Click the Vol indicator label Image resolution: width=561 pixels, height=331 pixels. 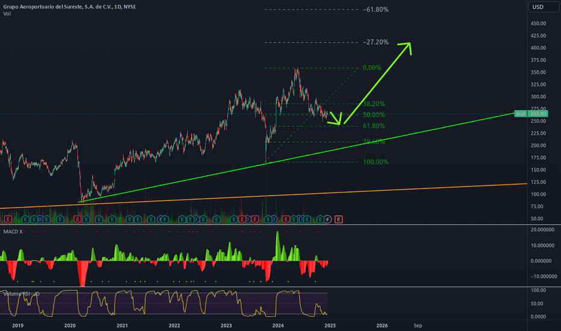[7, 14]
